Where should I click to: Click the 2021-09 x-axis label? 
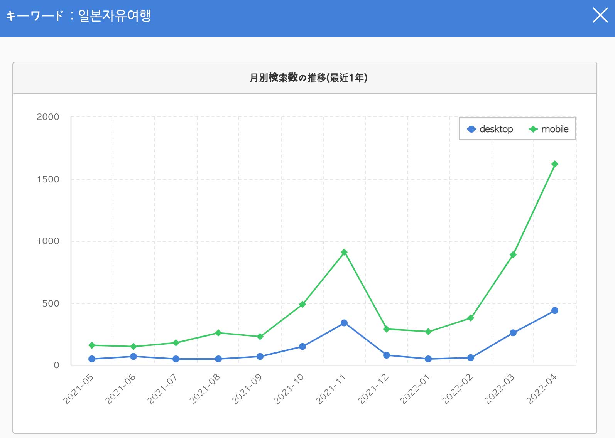click(247, 389)
